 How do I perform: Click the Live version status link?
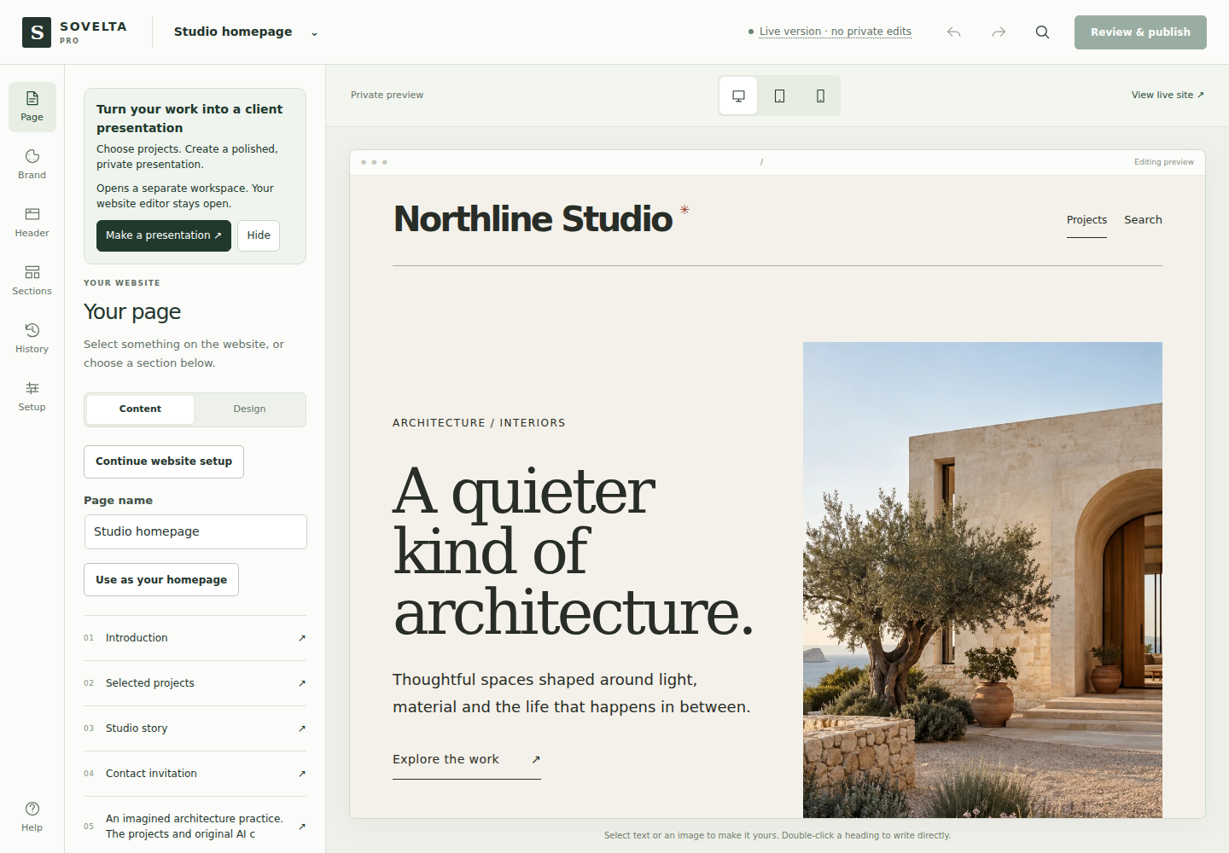[x=836, y=32]
